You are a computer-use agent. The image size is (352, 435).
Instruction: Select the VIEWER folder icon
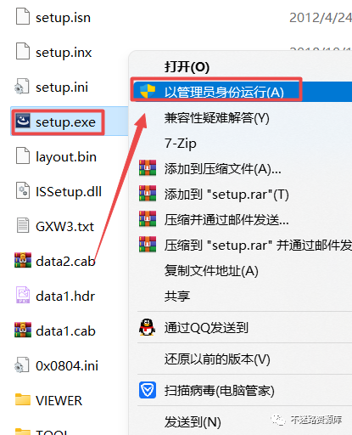point(23,400)
